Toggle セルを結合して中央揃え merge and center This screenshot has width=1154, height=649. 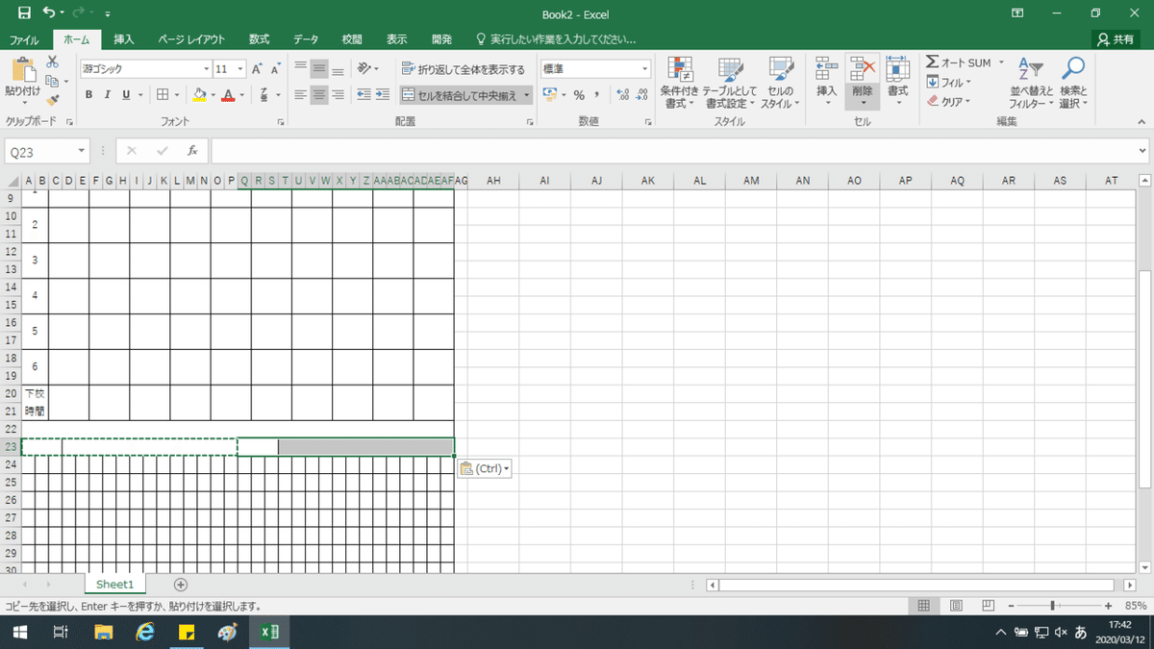[x=459, y=94]
